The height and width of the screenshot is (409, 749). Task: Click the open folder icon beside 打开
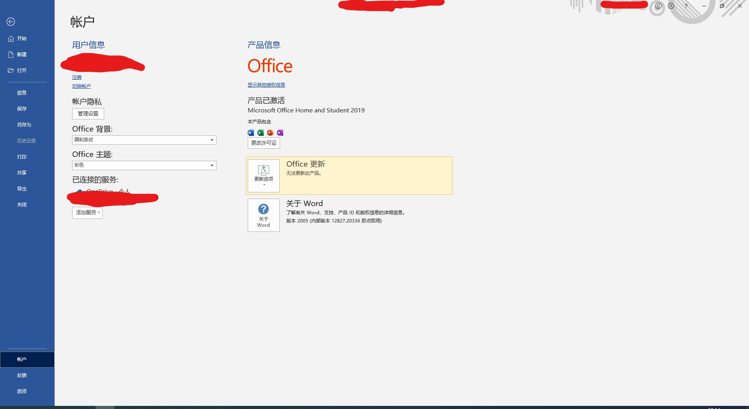pyautogui.click(x=11, y=71)
